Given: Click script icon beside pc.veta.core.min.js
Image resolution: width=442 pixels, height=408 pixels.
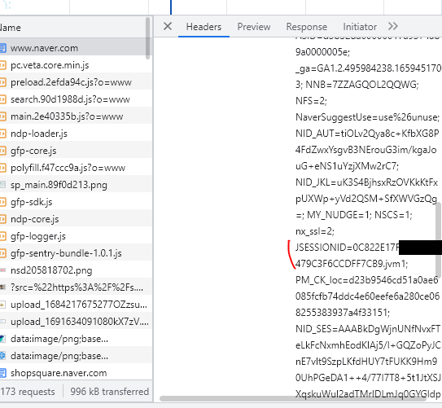Looking at the screenshot, I should click(x=2, y=65).
